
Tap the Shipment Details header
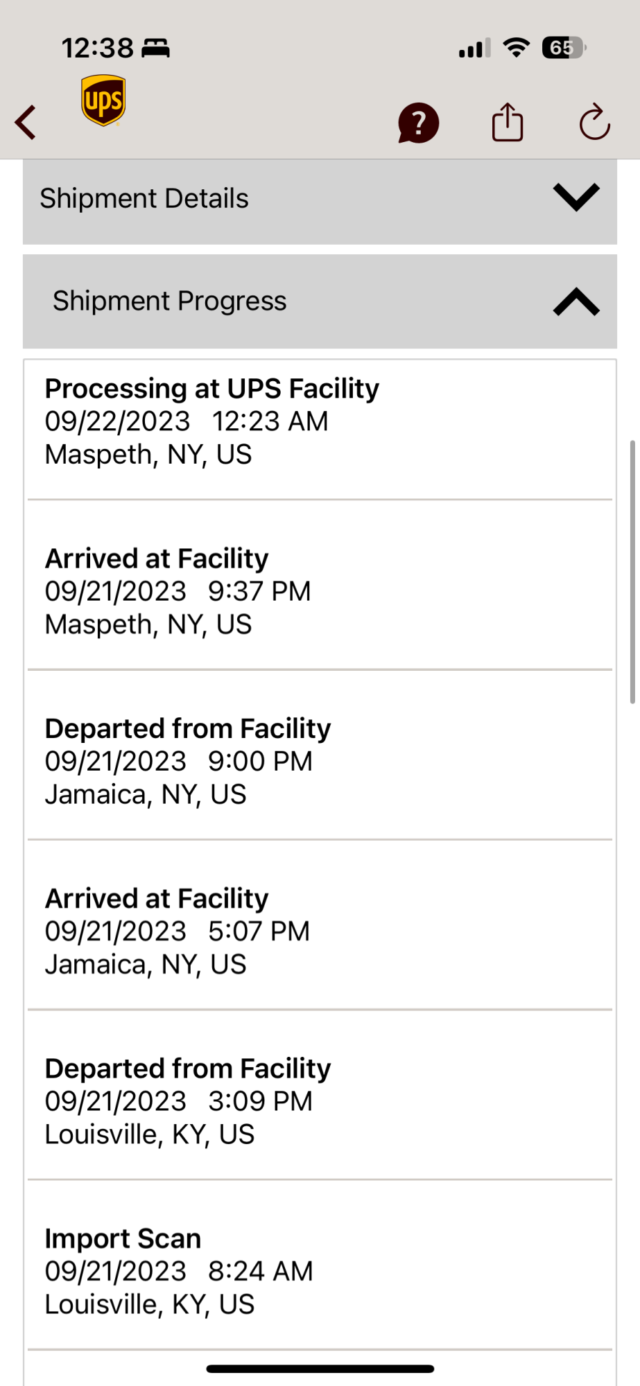coord(144,199)
